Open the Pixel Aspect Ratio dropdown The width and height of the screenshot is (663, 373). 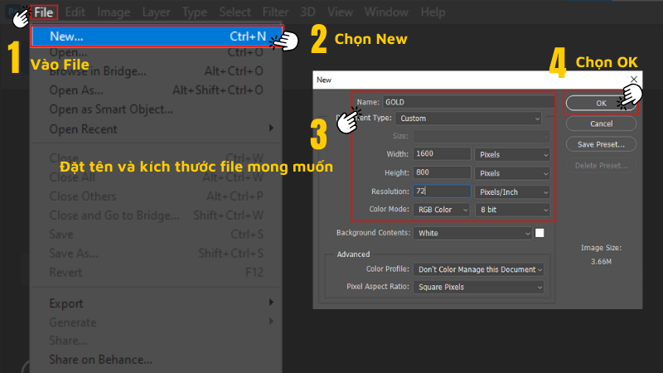click(x=478, y=287)
